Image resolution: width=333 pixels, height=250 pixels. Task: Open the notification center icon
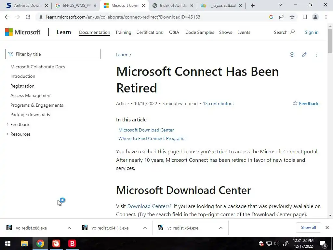click(323, 243)
